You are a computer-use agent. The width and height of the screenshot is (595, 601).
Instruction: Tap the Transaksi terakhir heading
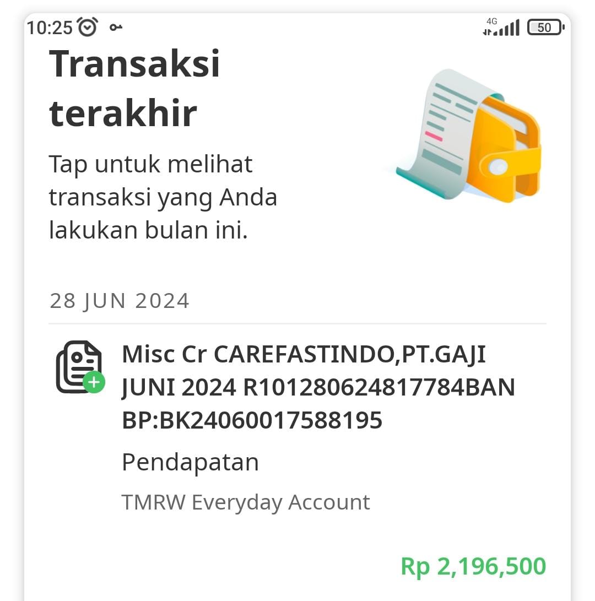[134, 88]
